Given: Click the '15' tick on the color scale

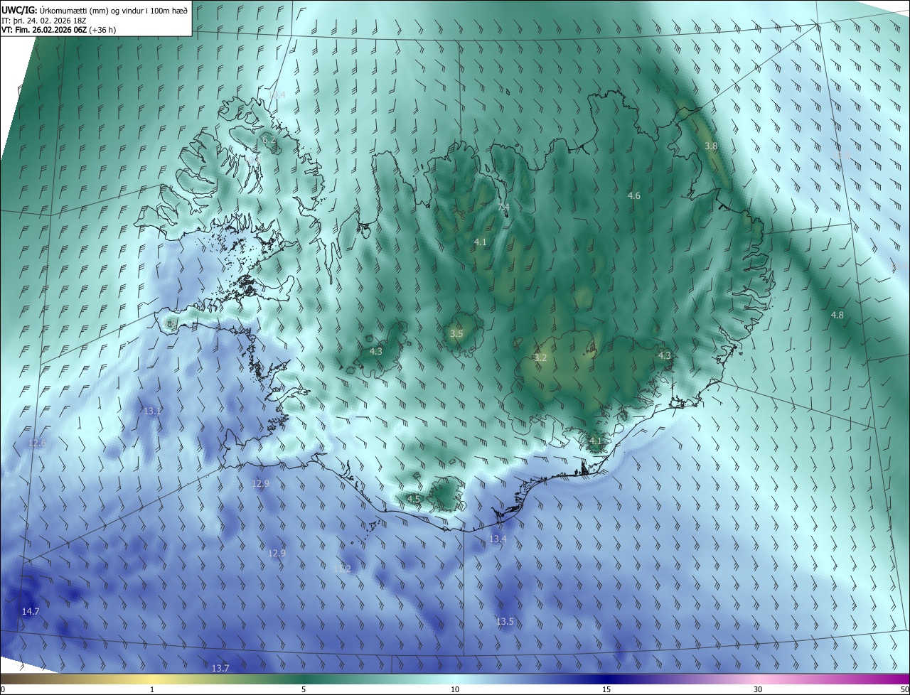Looking at the screenshot, I should [606, 689].
